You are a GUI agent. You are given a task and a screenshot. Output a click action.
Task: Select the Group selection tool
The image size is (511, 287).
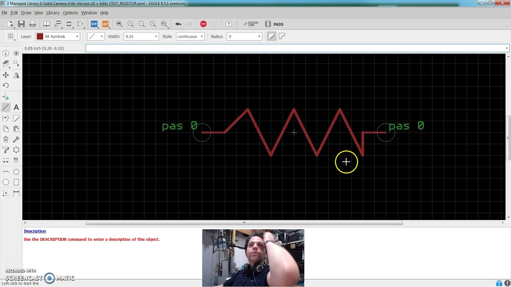16,64
